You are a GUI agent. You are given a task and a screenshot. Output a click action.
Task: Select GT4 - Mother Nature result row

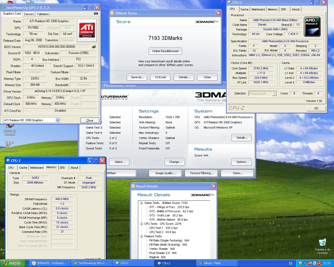pos(168,220)
